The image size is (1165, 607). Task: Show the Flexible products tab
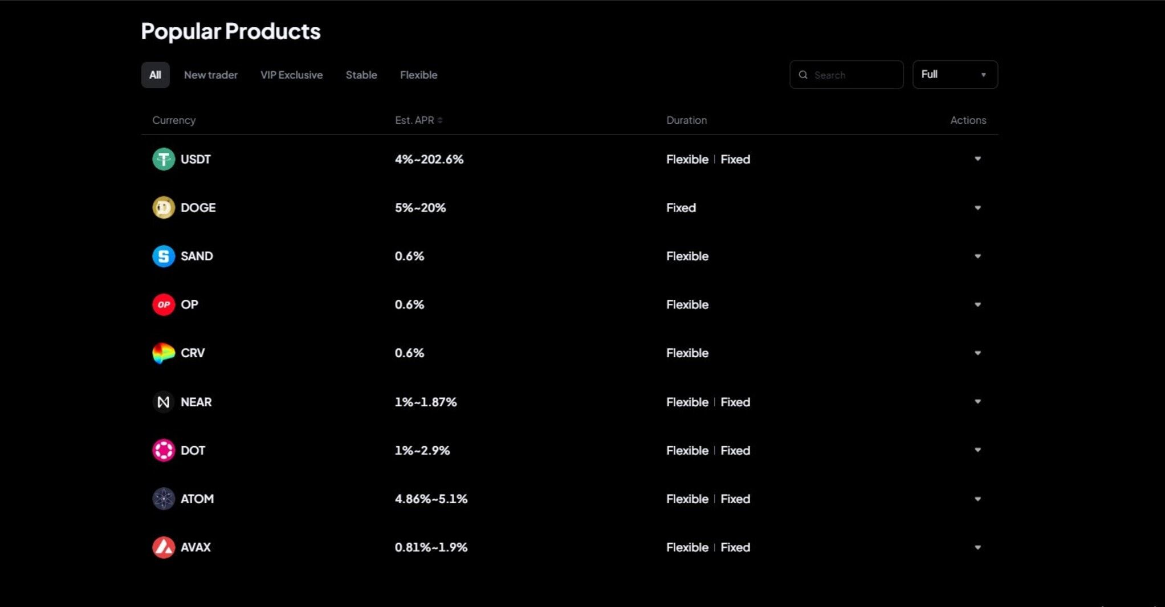click(x=418, y=75)
